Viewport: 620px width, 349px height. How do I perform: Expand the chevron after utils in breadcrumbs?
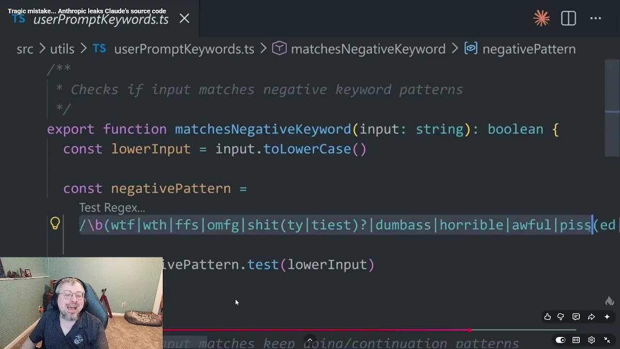point(83,49)
